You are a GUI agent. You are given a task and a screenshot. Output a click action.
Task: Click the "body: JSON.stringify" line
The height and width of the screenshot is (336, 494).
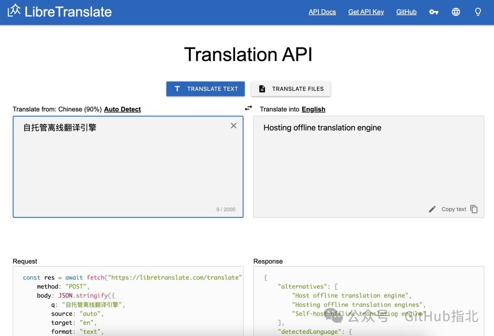pyautogui.click(x=76, y=296)
